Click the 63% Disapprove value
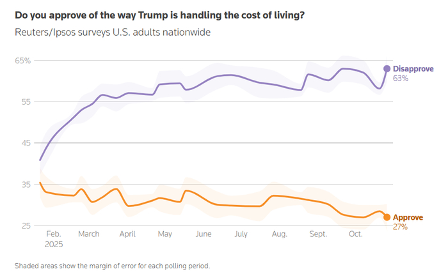 pyautogui.click(x=401, y=79)
